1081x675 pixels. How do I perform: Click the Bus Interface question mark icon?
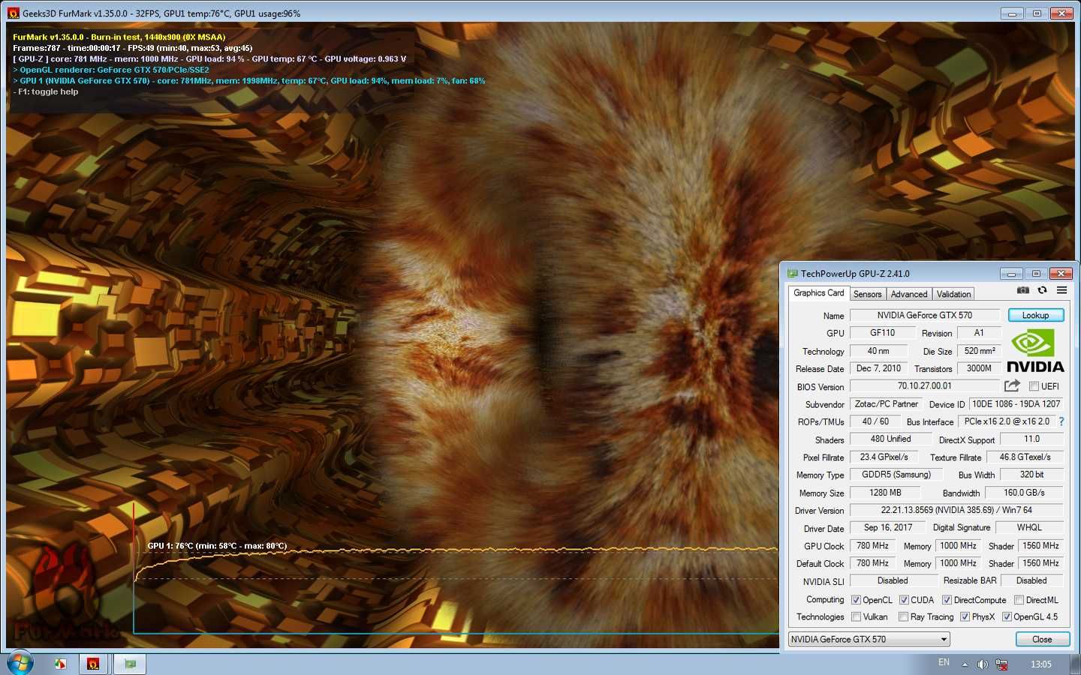point(1061,421)
